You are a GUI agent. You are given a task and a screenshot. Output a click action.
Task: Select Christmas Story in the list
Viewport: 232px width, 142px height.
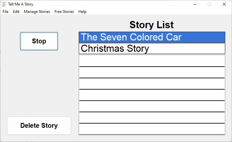tap(152, 49)
